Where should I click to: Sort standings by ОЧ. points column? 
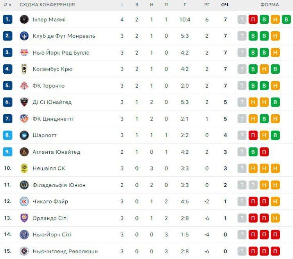[225, 5]
